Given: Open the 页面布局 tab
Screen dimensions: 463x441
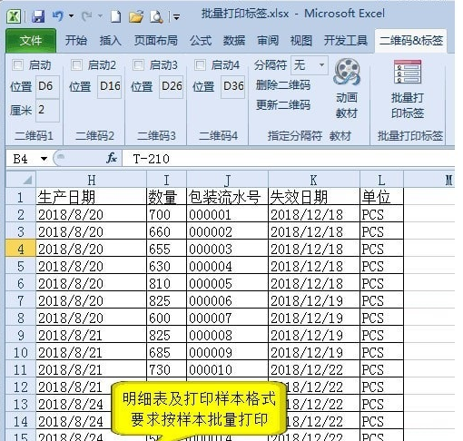Looking at the screenshot, I should [x=156, y=40].
